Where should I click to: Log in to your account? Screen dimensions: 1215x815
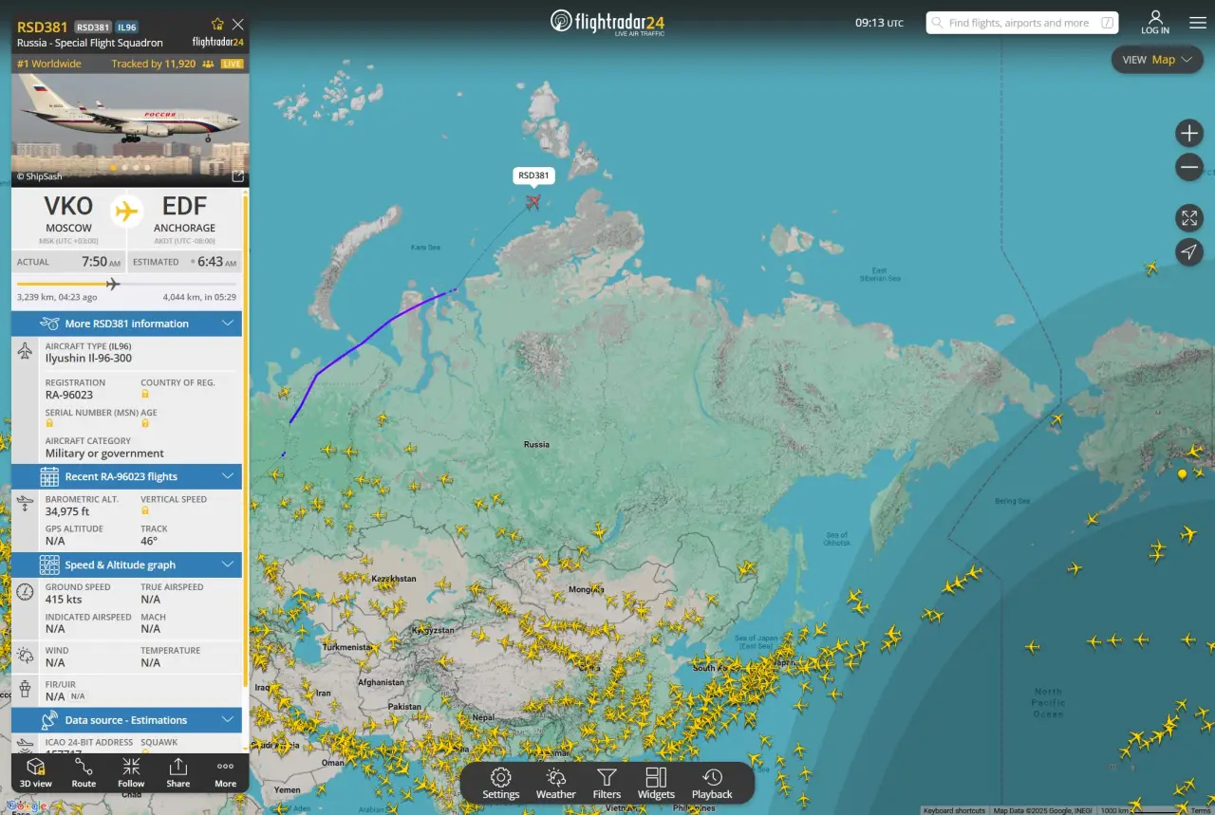(x=1155, y=23)
